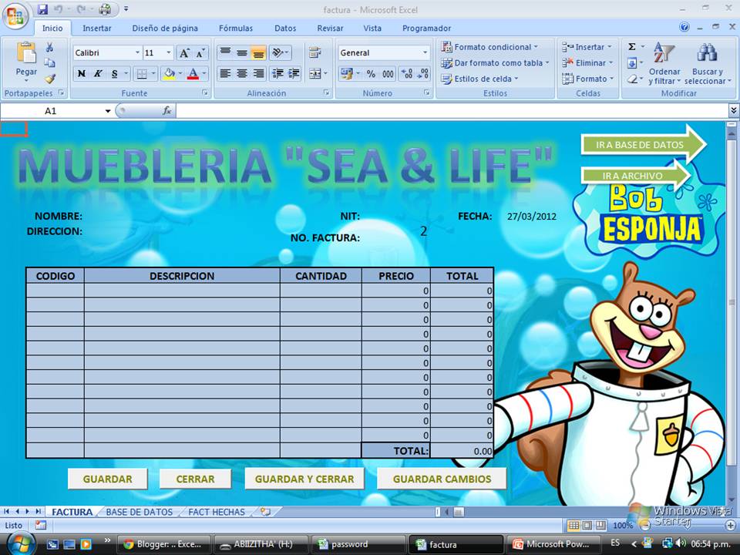Click the borders icon in Fuente group
This screenshot has height=555, width=740.
[142, 74]
